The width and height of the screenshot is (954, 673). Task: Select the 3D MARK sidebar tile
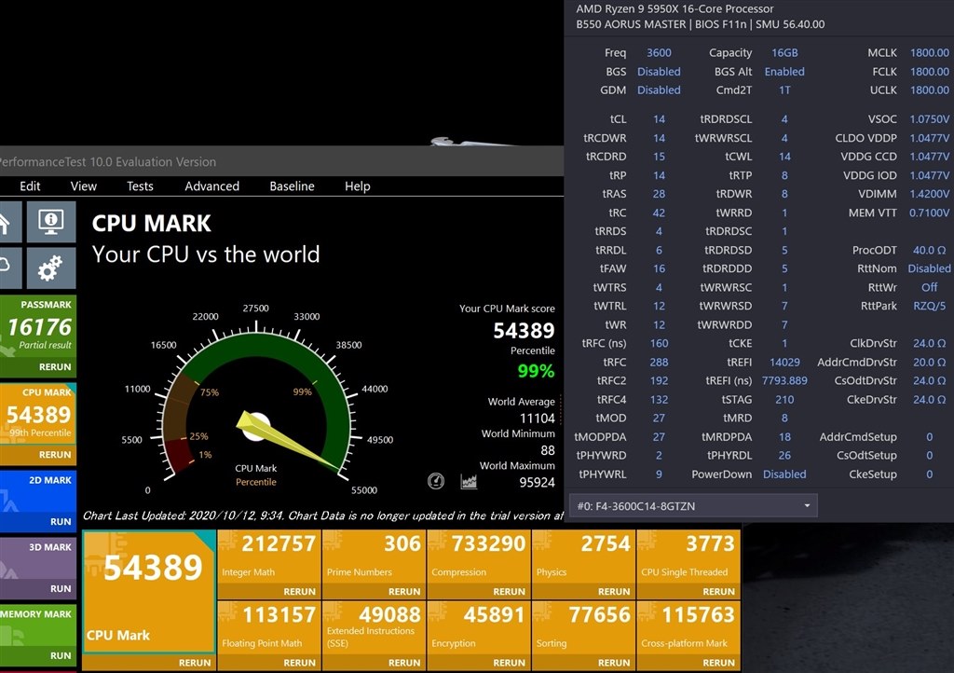point(37,568)
